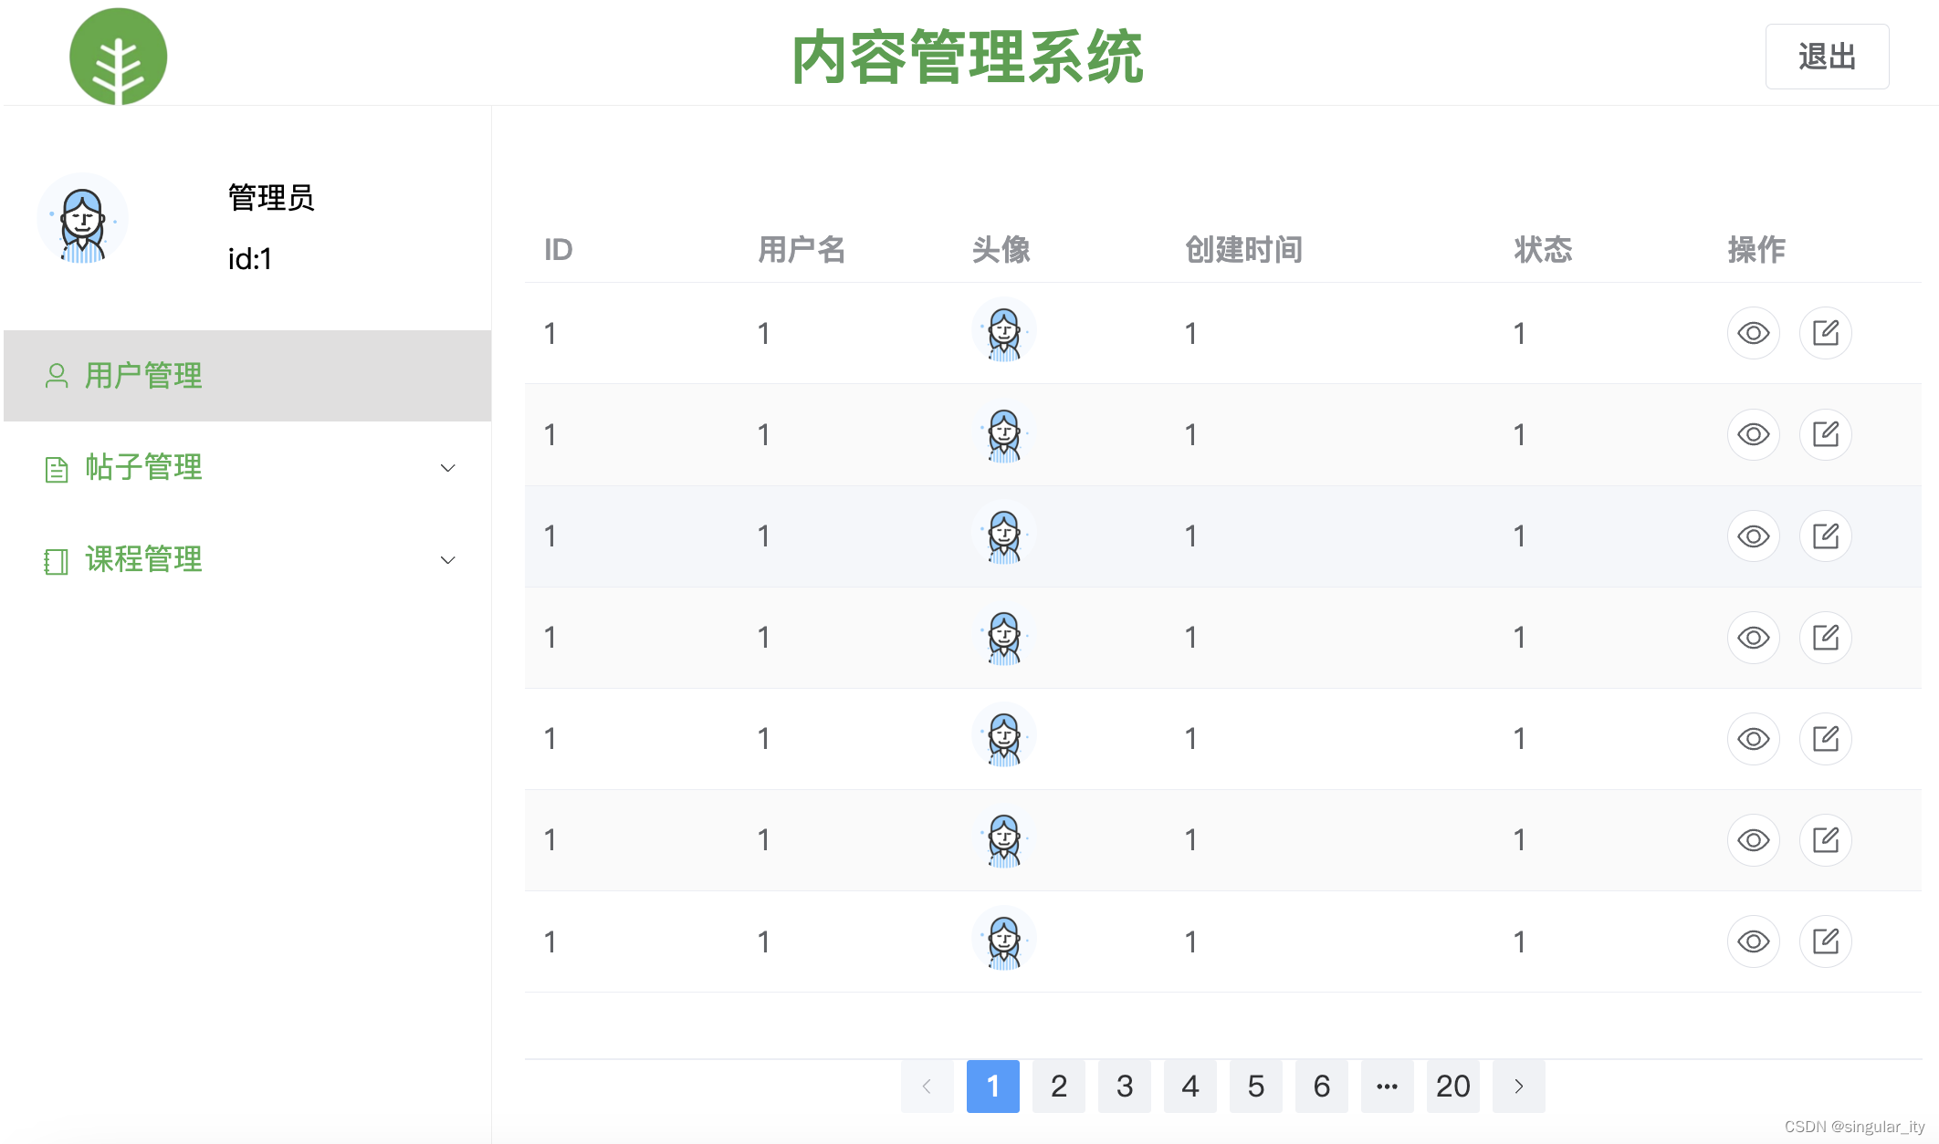Screen dimensions: 1939x1144
Task: Open the 课程管理 menu entry
Action: point(144,559)
